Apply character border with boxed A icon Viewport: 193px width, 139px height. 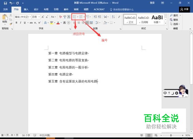pyautogui.click(x=69, y=17)
